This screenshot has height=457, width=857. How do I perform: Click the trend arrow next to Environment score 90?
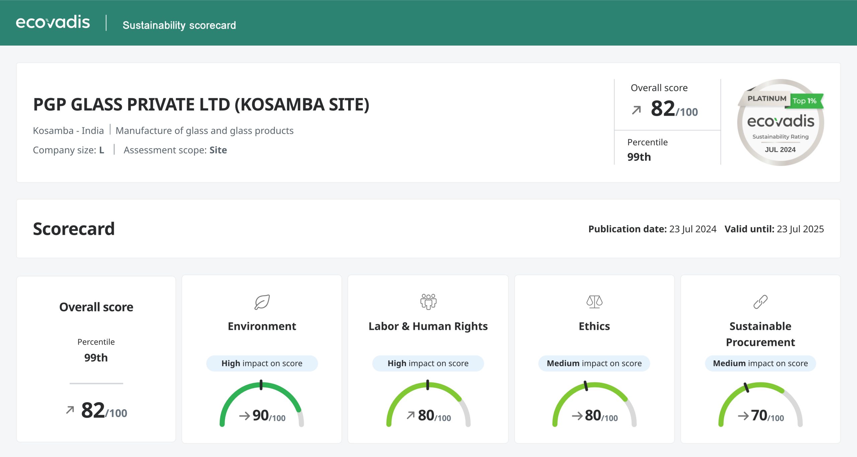[244, 416]
